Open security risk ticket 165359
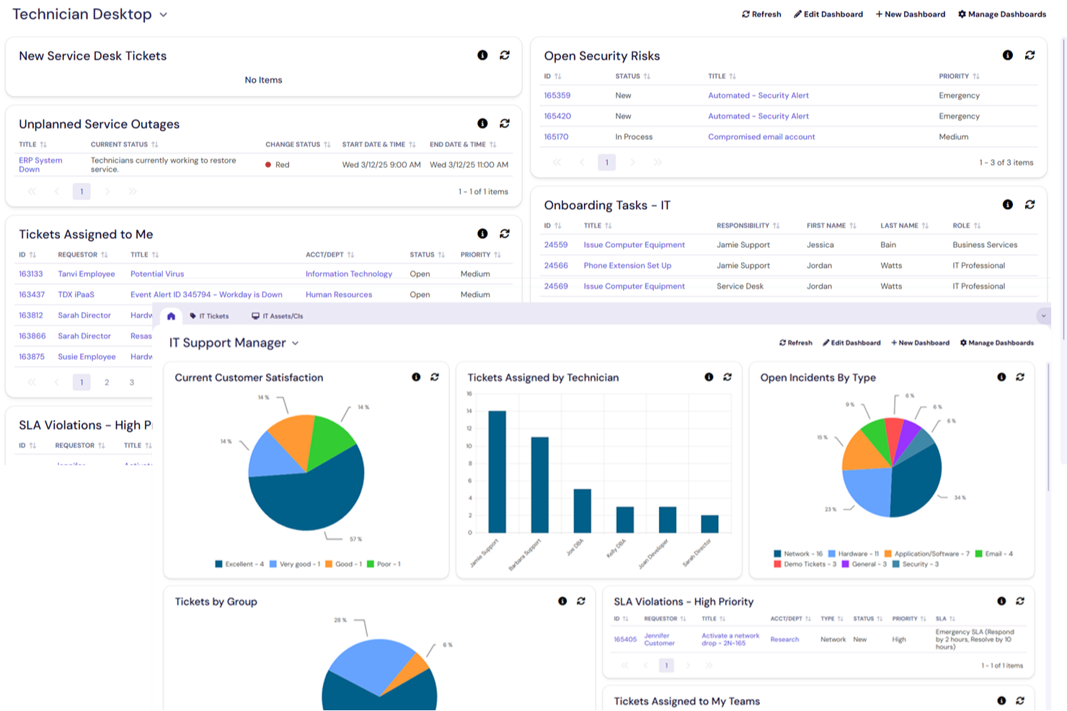The height and width of the screenshot is (711, 1067). 558,95
